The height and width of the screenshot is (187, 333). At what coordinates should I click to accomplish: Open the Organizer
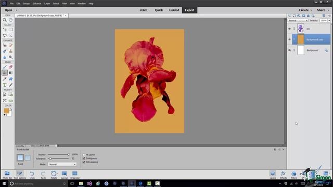tap(75, 175)
